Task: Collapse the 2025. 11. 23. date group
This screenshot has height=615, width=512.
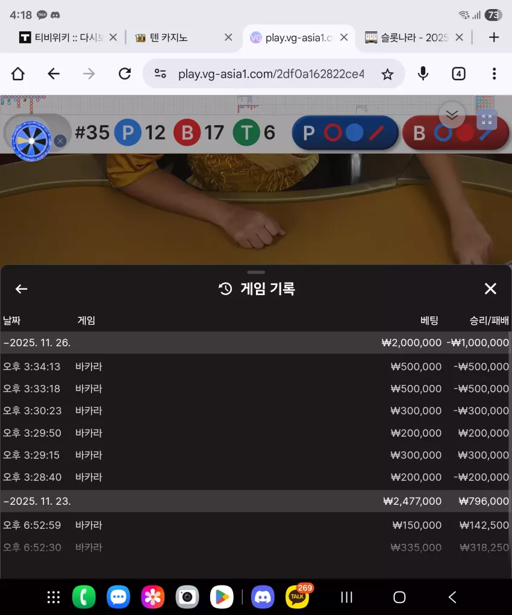Action: tap(255, 501)
